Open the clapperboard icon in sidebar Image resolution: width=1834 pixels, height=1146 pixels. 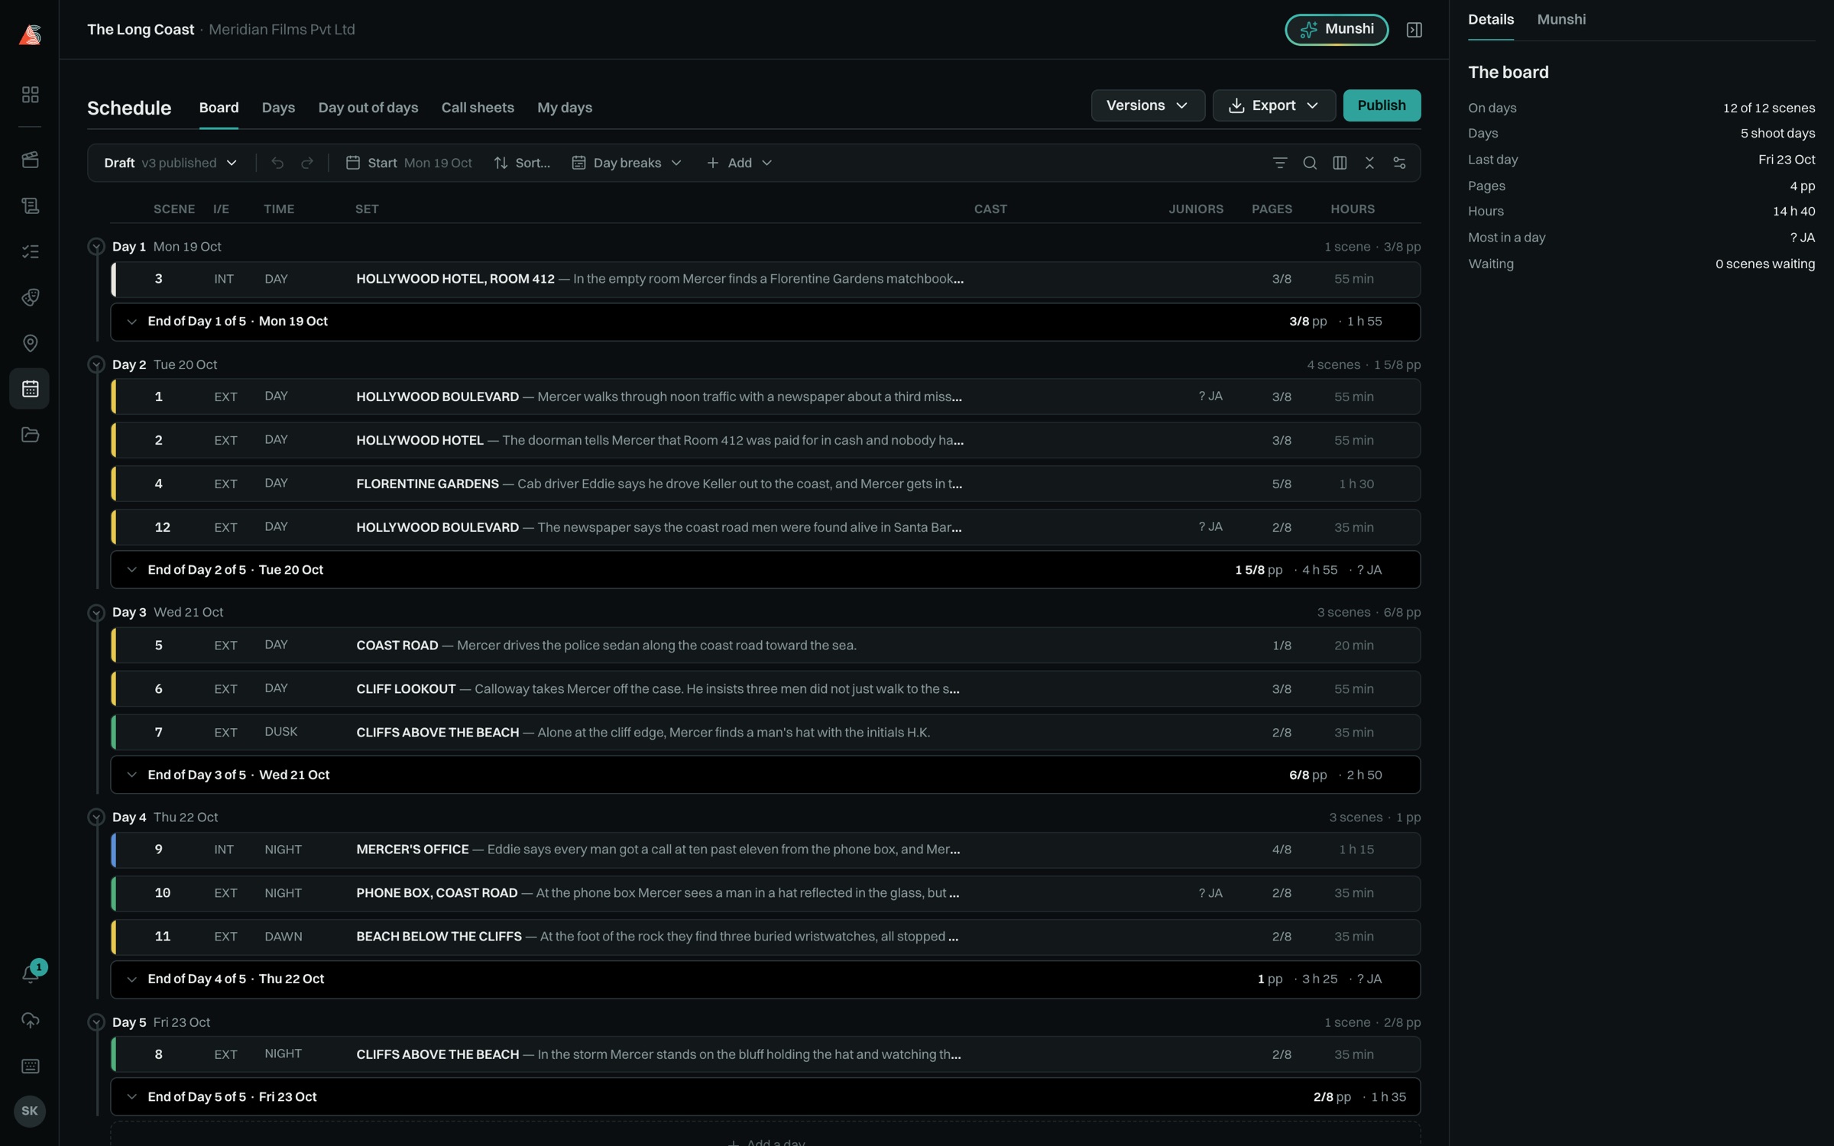tap(30, 160)
